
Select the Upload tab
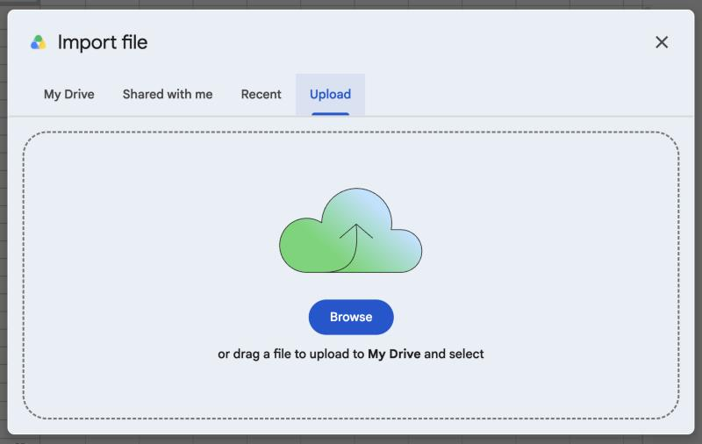pyautogui.click(x=331, y=95)
